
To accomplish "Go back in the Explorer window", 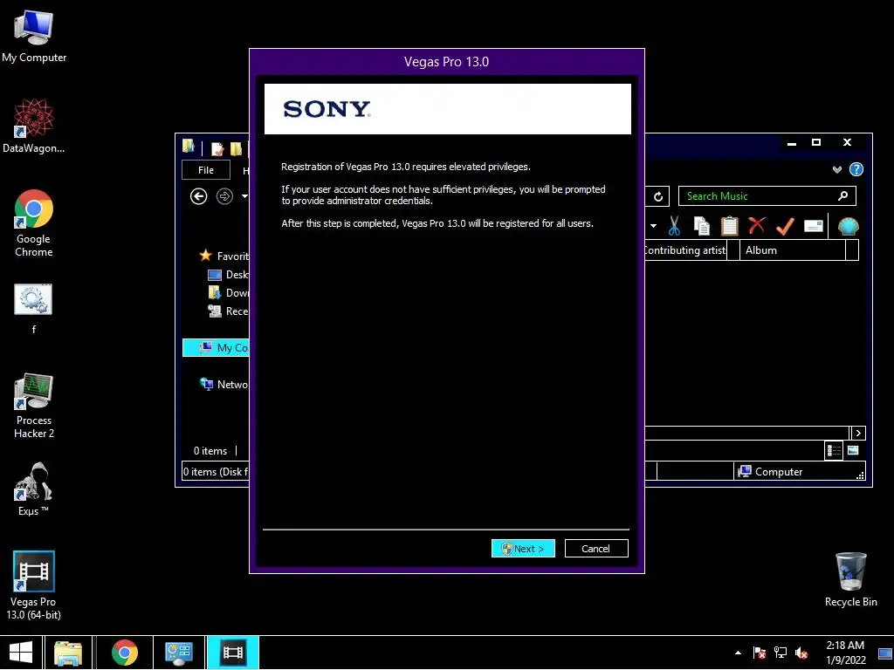I will coord(198,196).
